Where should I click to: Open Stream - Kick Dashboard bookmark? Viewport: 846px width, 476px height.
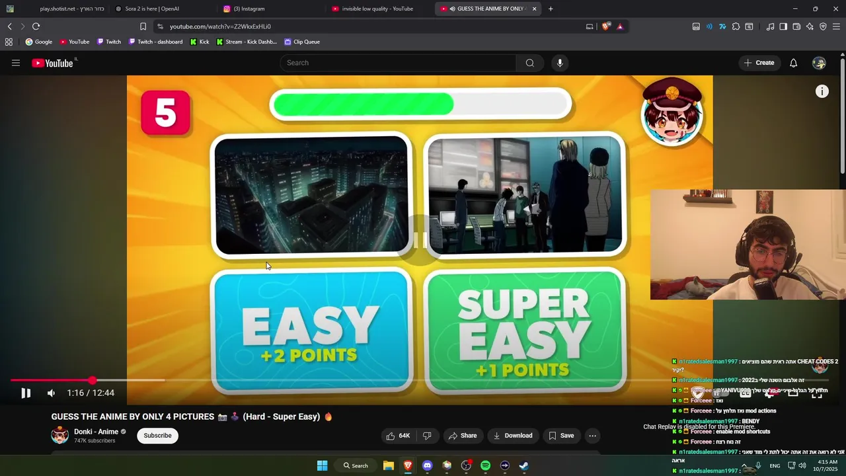click(247, 42)
